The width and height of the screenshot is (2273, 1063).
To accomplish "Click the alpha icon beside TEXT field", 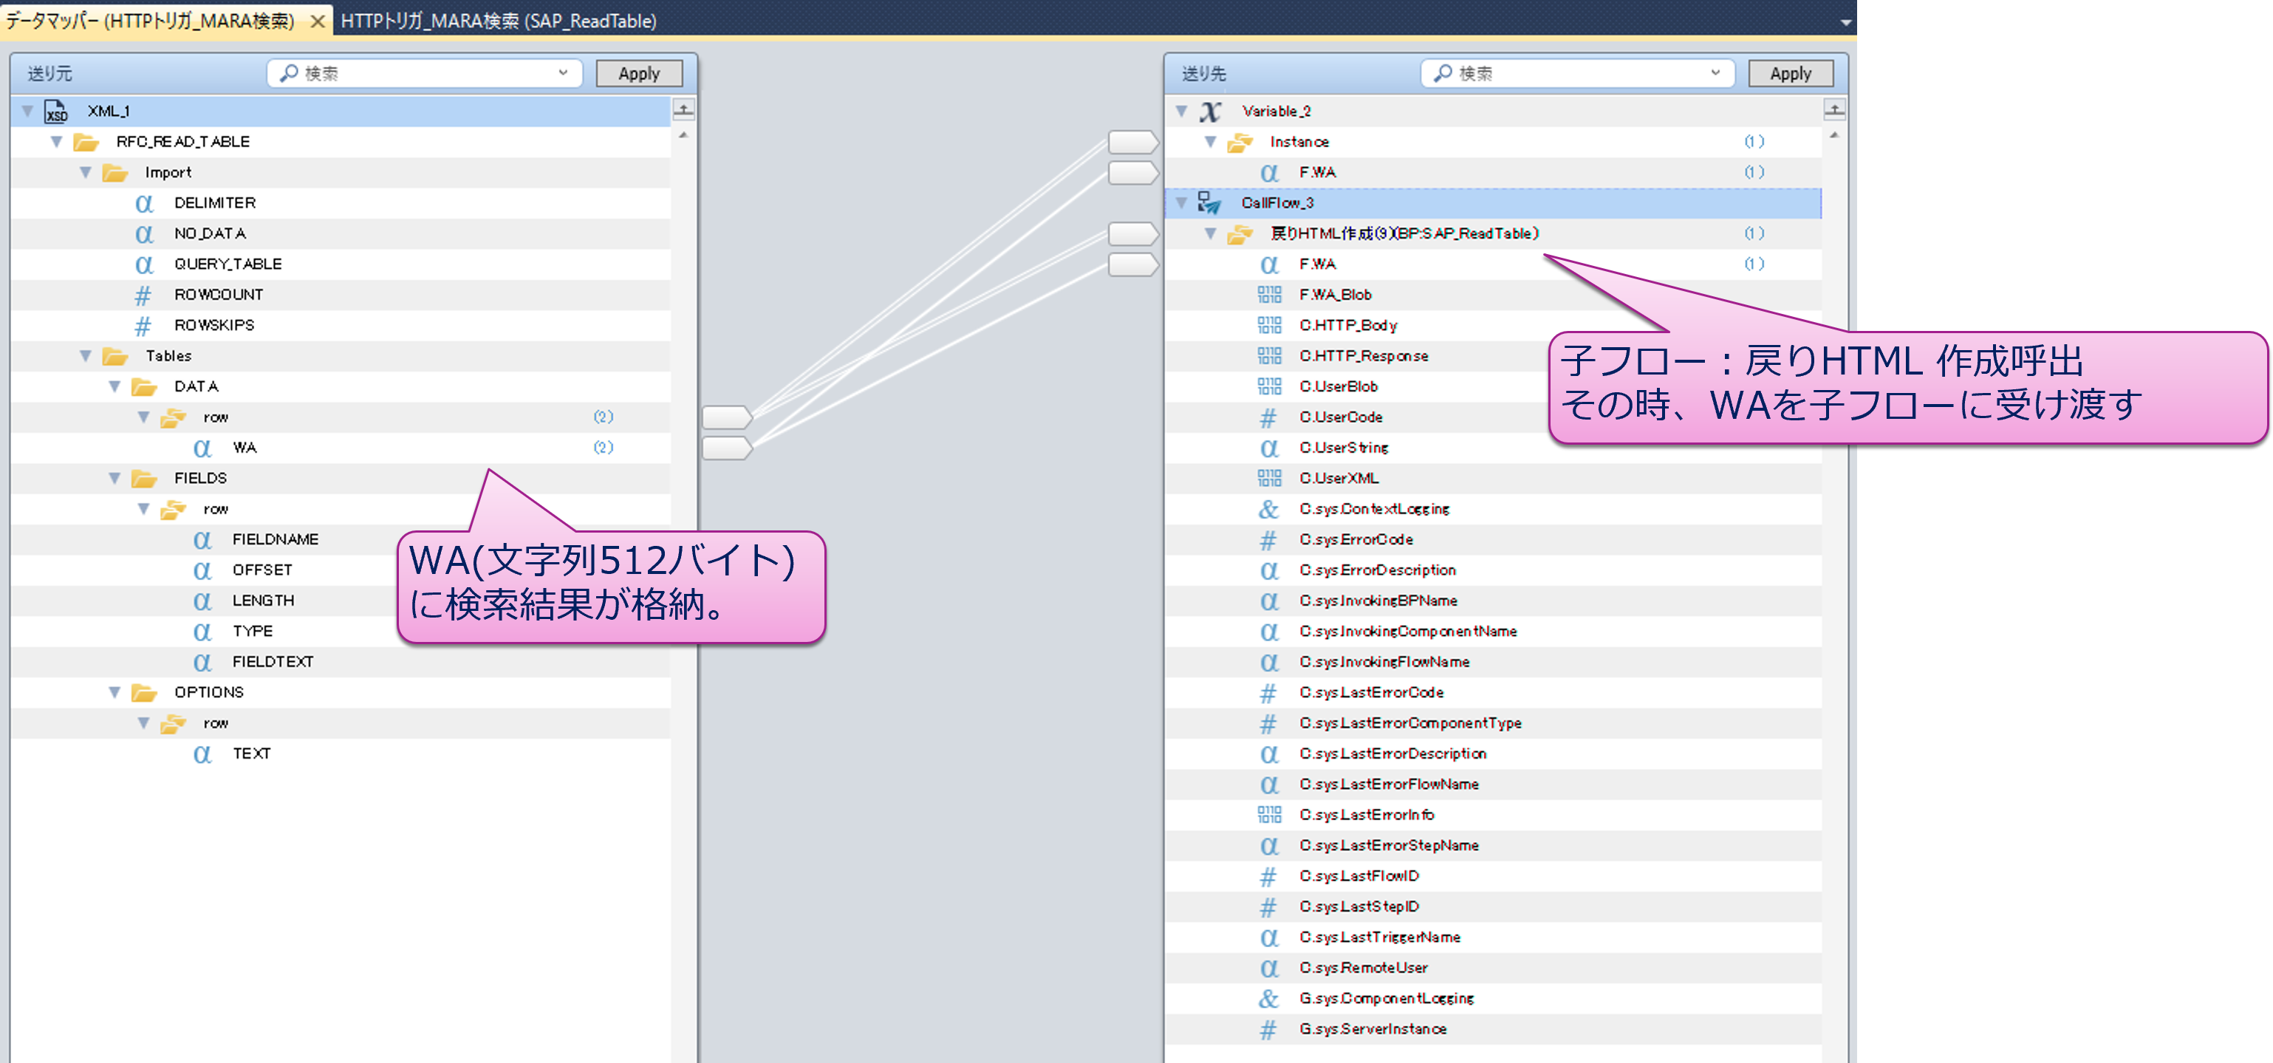I will click(x=202, y=754).
